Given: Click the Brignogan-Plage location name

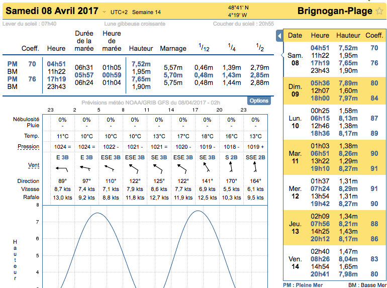Looking at the screenshot, I should (x=335, y=11).
